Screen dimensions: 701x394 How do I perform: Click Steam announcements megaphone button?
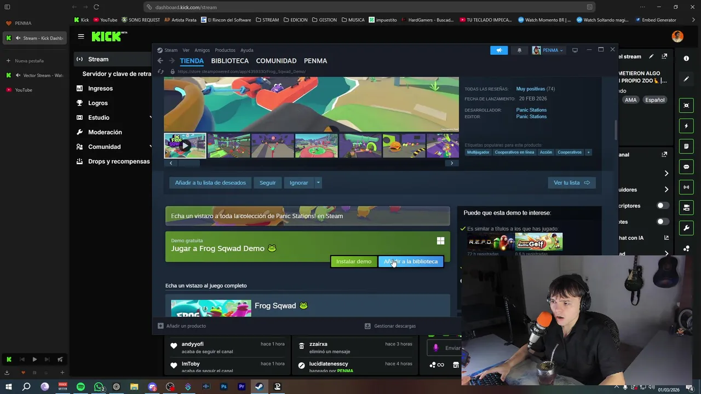point(499,50)
